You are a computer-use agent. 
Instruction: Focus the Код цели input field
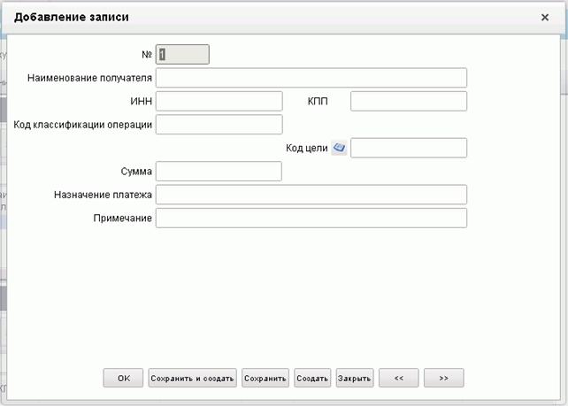[409, 148]
